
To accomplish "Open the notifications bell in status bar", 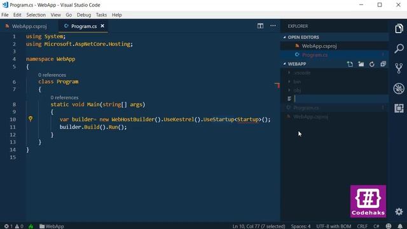I will 400,226.
